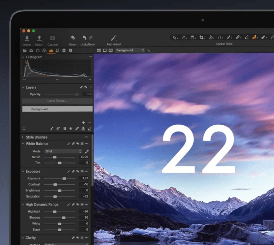The image size is (274, 245).
Task: Click the Magic Brush in Layers panel
Action: (58, 129)
